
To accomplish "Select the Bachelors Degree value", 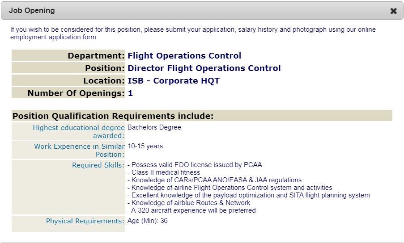I will point(154,127).
